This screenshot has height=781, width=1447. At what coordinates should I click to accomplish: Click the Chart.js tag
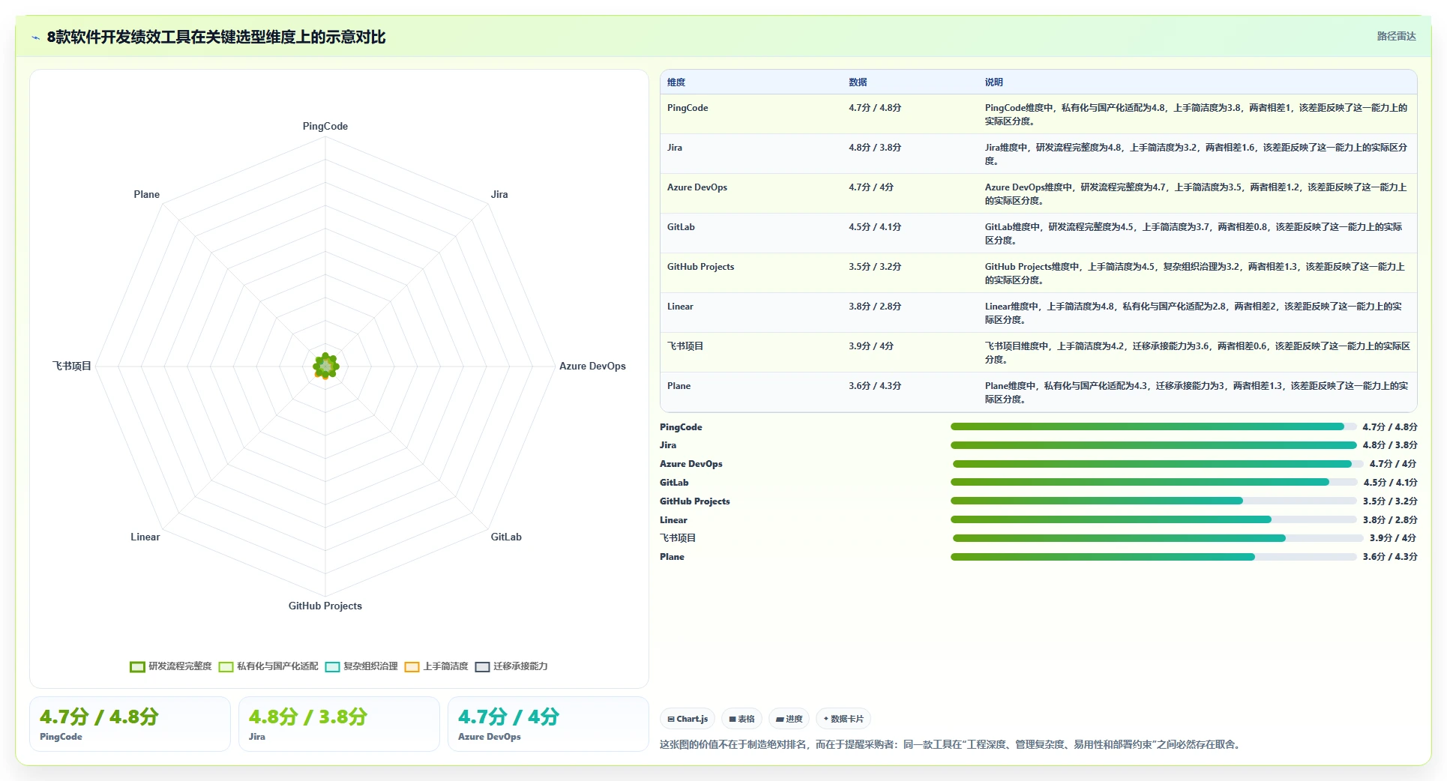point(688,719)
